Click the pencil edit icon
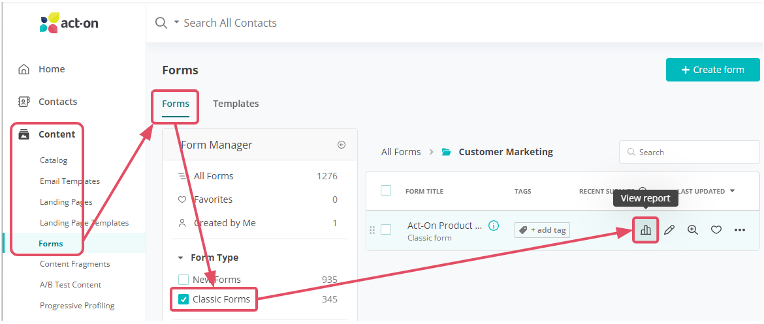Viewport: 764px width, 324px height. point(669,230)
